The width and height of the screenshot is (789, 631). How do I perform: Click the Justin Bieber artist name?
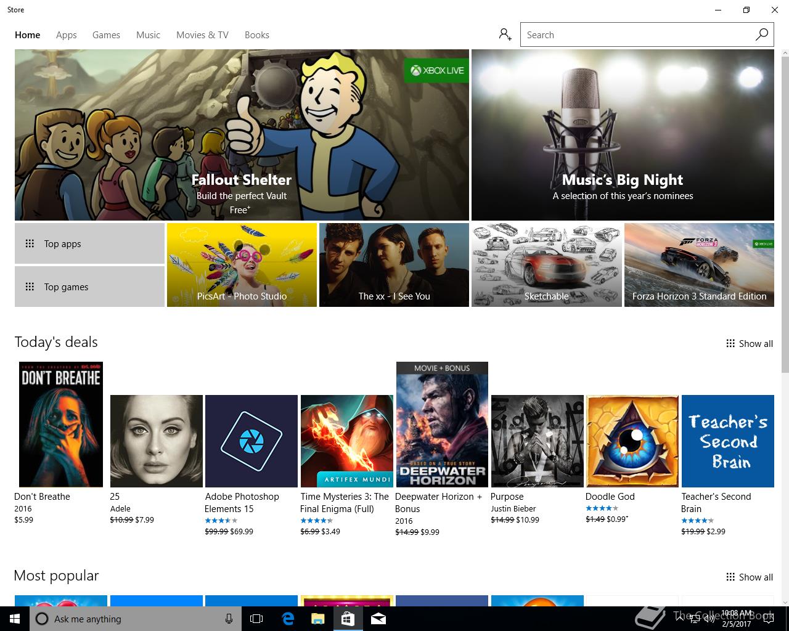click(513, 509)
